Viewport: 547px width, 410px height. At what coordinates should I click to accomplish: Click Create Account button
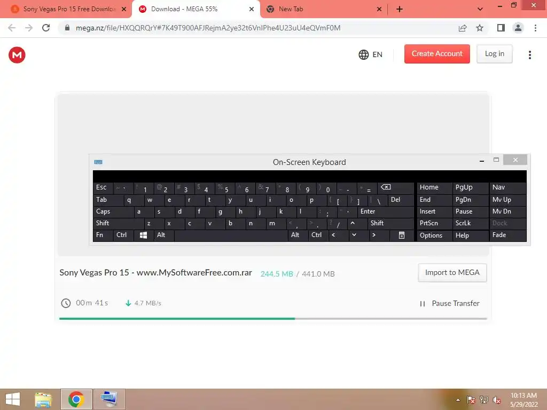coord(437,54)
